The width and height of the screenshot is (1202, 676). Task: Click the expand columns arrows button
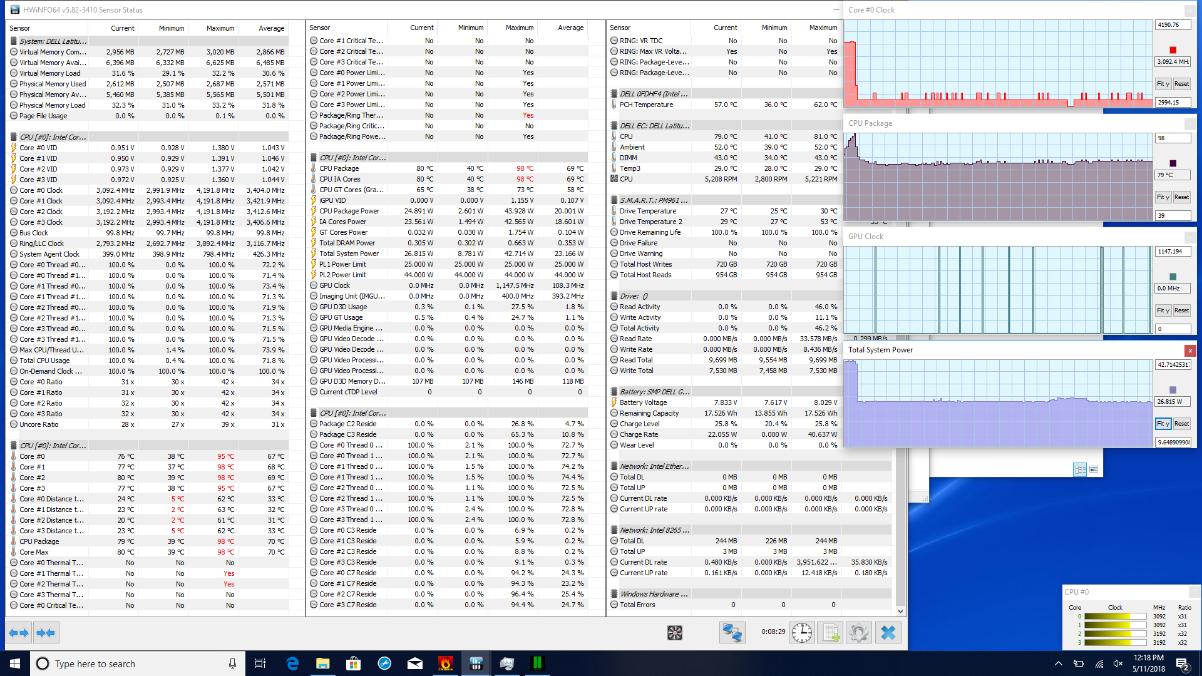point(19,633)
